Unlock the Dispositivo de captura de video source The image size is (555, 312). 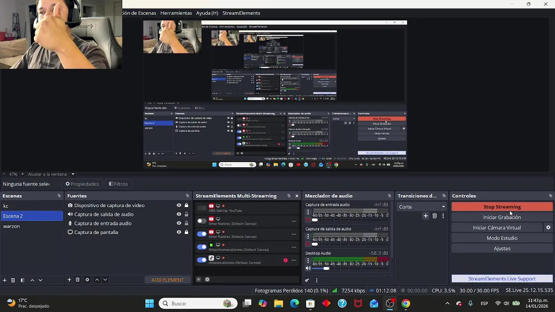[x=186, y=205]
